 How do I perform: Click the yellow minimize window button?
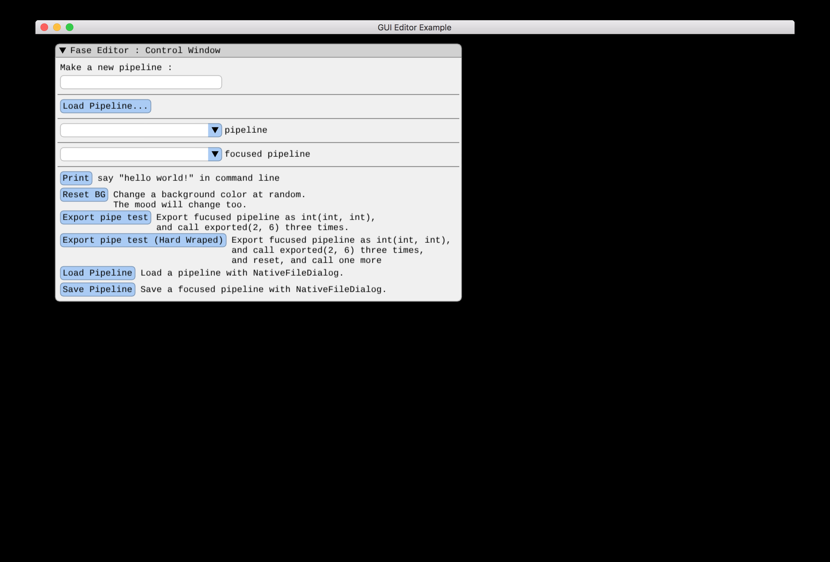point(57,27)
